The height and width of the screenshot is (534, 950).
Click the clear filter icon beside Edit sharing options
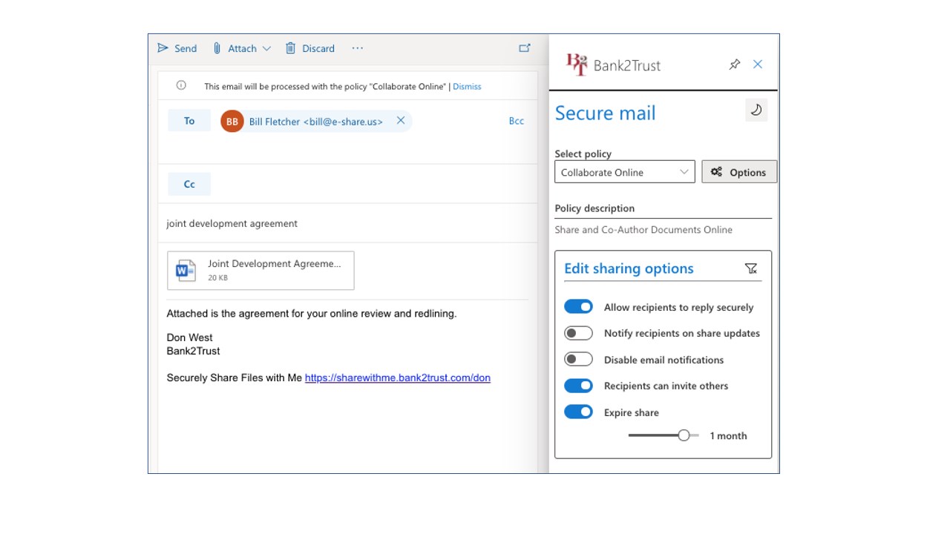(750, 268)
